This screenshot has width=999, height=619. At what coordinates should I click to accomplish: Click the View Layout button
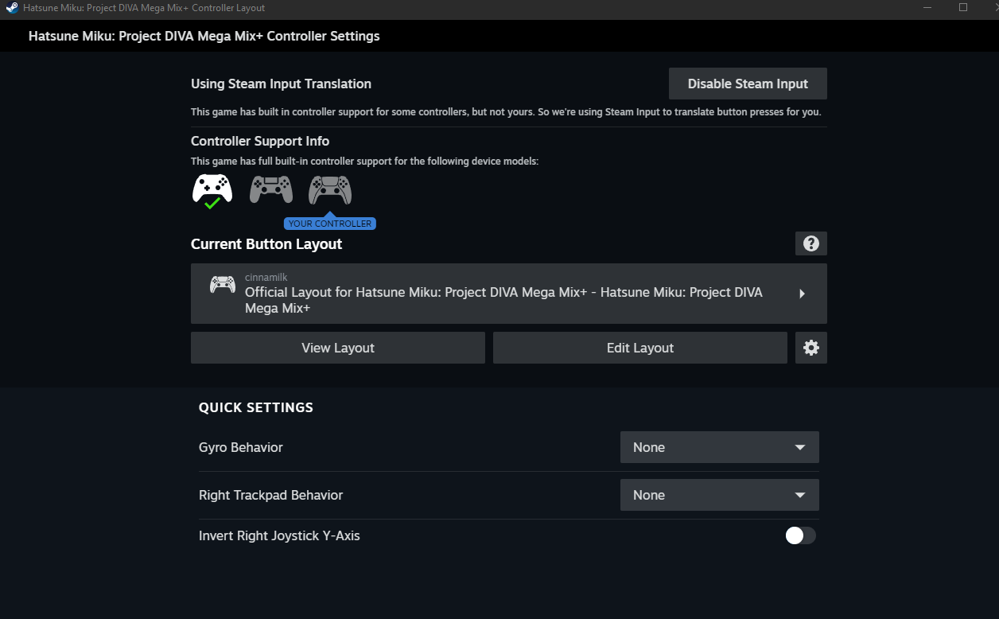[x=338, y=348]
